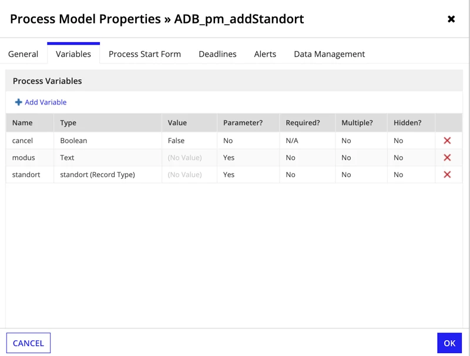Select the modus variable name
470x356 pixels.
pyautogui.click(x=23, y=158)
